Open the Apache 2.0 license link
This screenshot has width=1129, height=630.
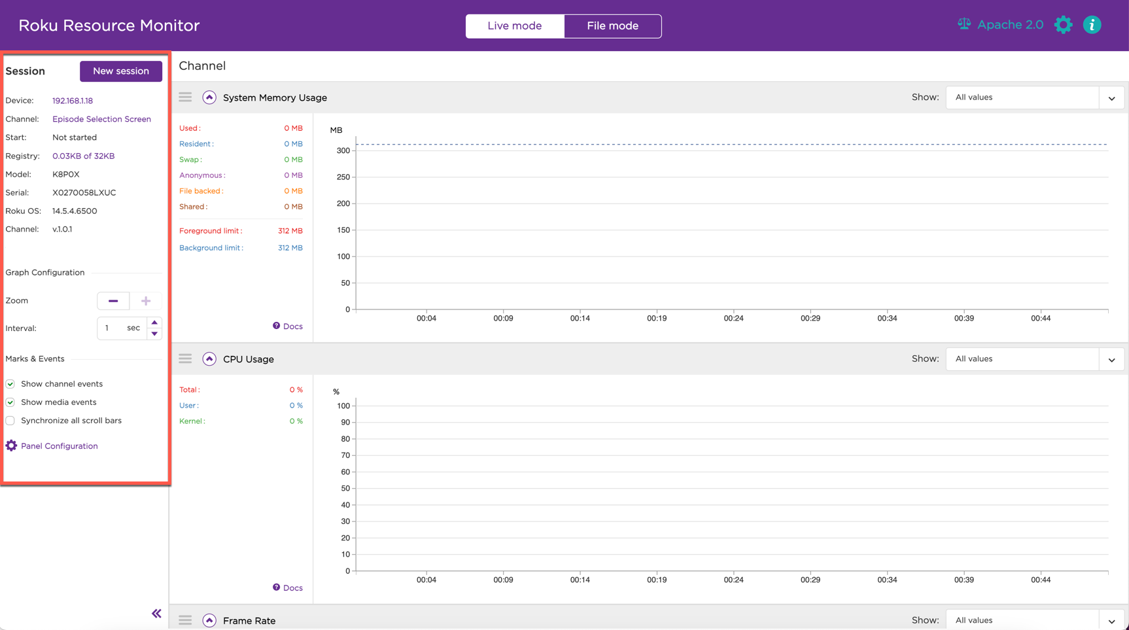click(x=1001, y=25)
